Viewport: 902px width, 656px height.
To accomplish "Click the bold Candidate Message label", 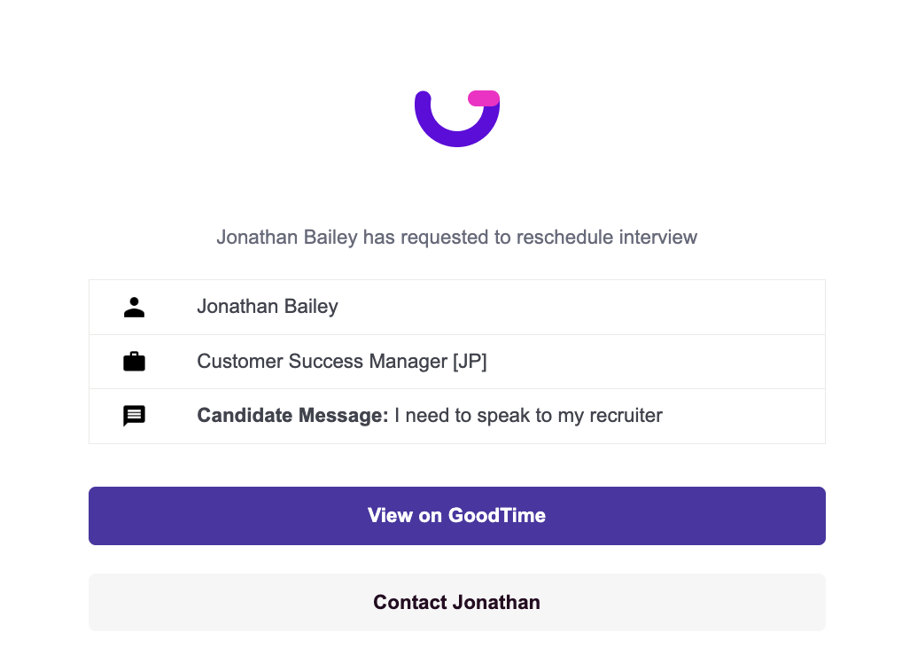I will (292, 416).
